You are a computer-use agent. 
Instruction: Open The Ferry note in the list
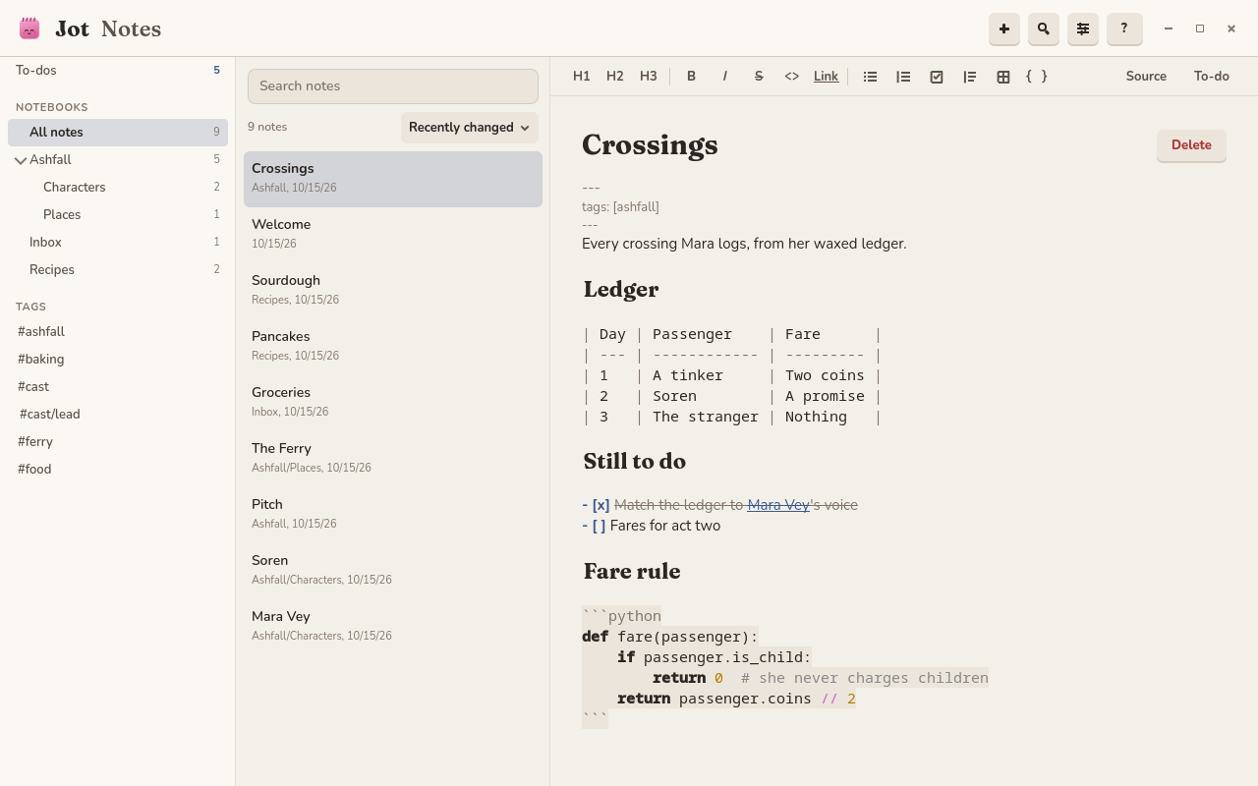[393, 458]
